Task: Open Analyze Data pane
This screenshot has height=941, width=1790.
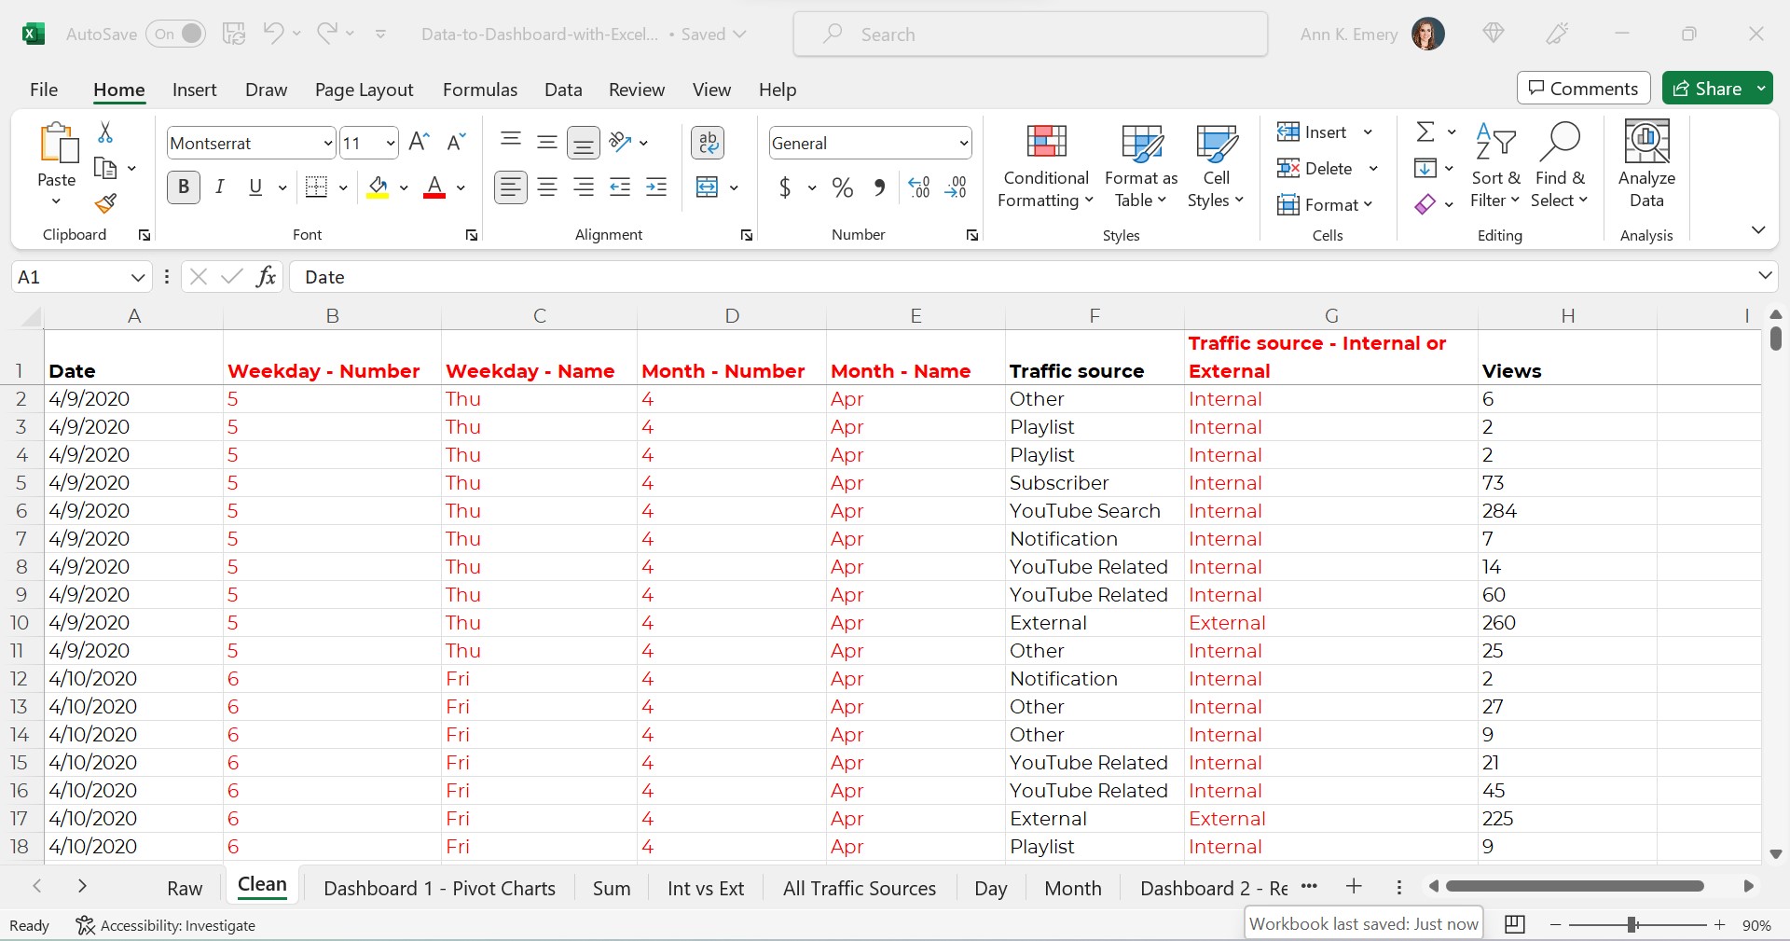Action: (x=1646, y=164)
